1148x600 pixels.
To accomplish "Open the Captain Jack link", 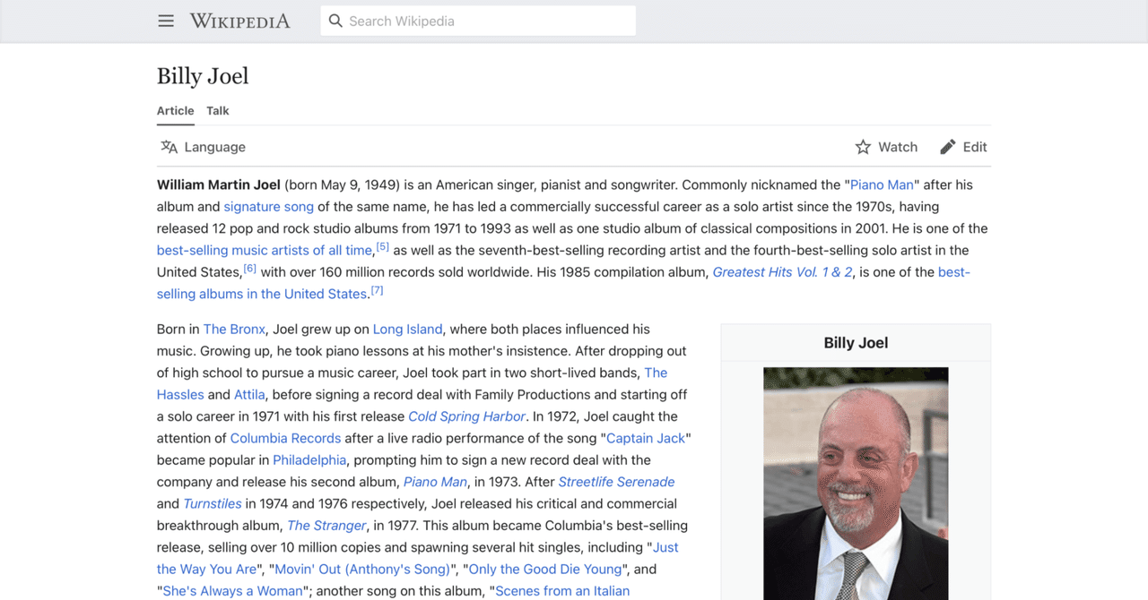I will (646, 438).
